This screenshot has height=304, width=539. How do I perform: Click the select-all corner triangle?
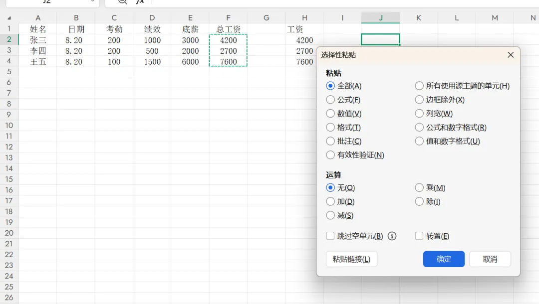click(x=9, y=18)
